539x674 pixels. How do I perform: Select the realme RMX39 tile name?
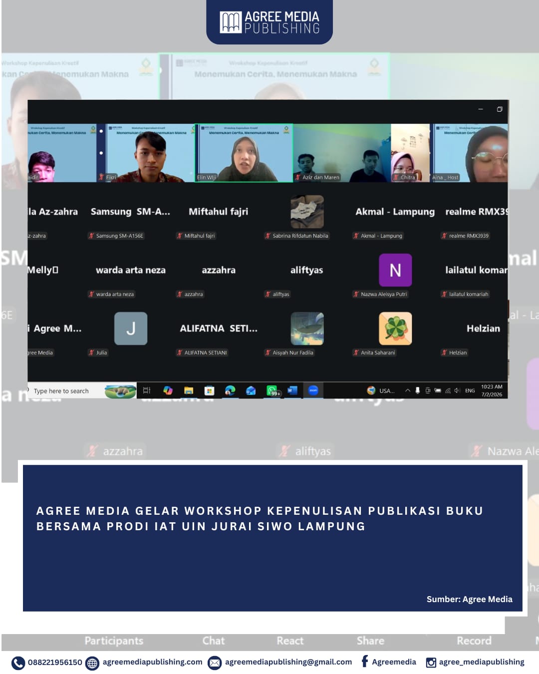477,212
